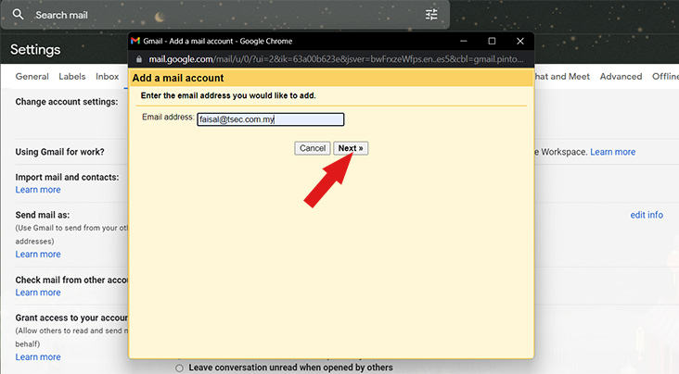Click Learn more under Import mail and contacts
The height and width of the screenshot is (374, 679).
pyautogui.click(x=38, y=190)
